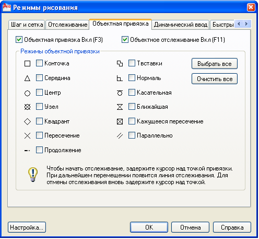Disable Объектная привязка Вкл (F3) checkbox

tap(19, 40)
